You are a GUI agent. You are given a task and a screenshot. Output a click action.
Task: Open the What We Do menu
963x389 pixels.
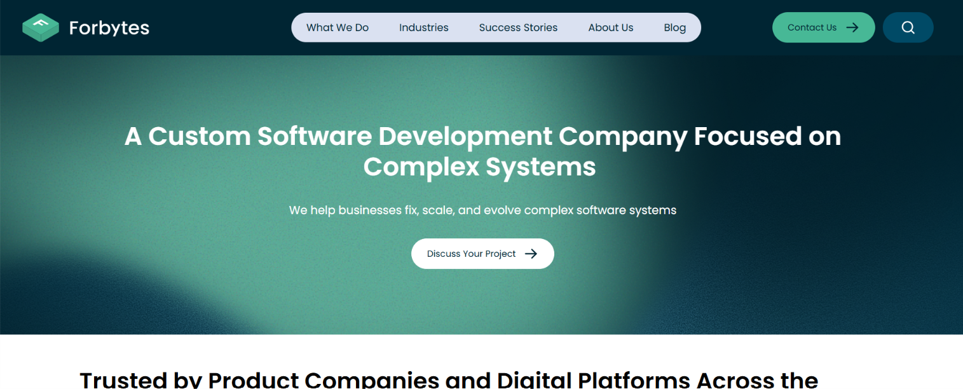[x=338, y=27]
